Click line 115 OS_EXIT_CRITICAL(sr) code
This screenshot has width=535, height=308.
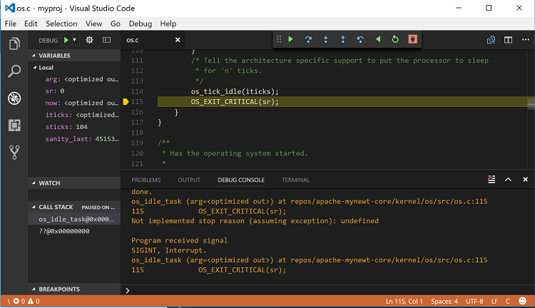click(x=235, y=102)
